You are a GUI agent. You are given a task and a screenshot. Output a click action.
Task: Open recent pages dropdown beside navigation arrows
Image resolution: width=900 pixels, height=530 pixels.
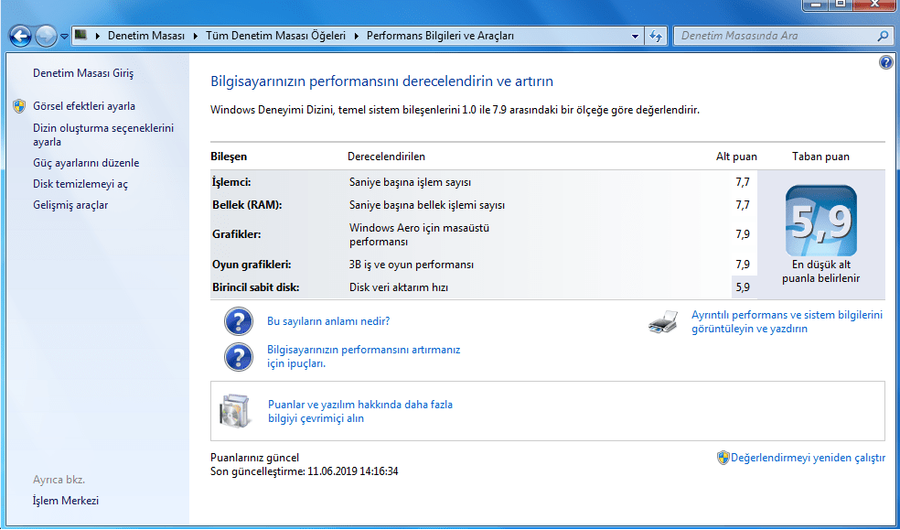point(64,37)
